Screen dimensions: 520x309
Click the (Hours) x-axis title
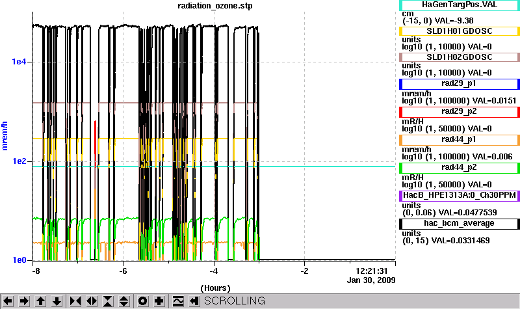[215, 288]
